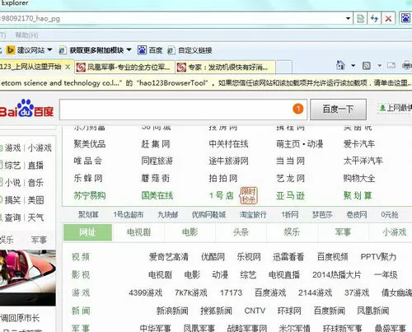This screenshot has width=412, height=332.
Task: Click the refresh icon in address bar
Action: pos(374,19)
